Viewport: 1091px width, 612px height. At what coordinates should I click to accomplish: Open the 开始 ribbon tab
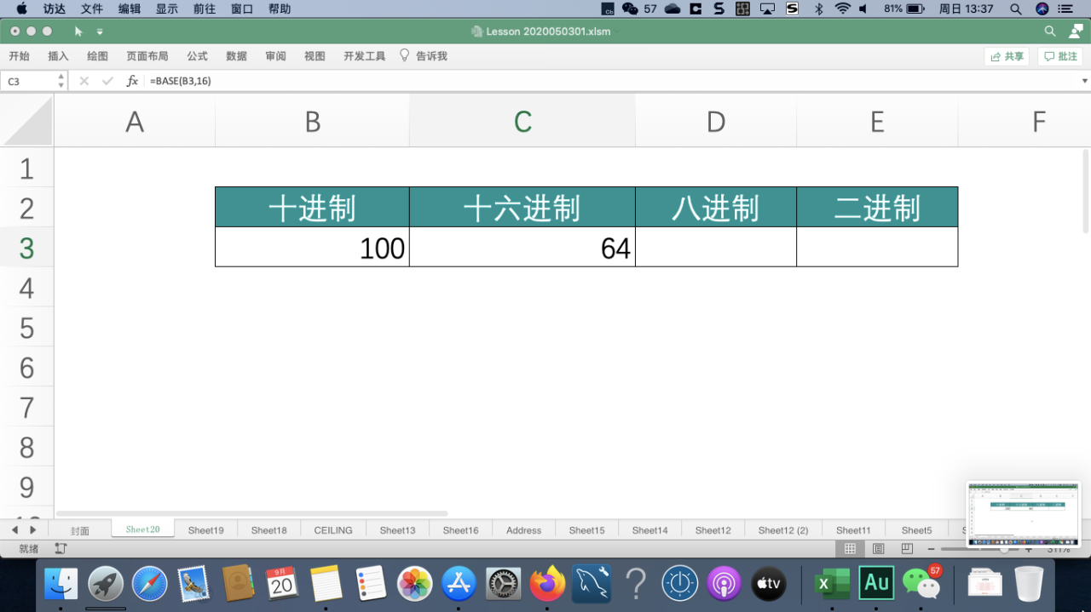19,56
